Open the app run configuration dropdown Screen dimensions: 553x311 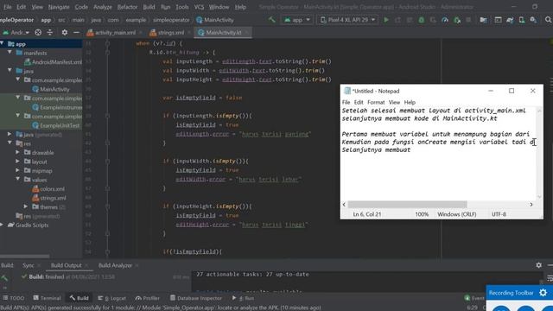coord(297,20)
